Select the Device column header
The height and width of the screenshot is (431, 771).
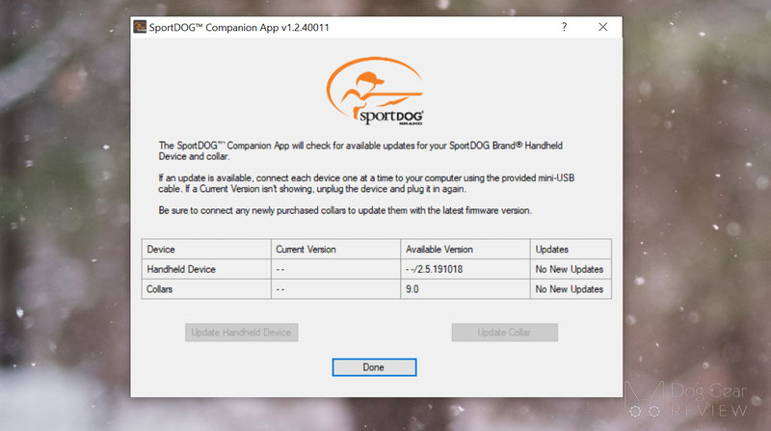click(x=206, y=250)
